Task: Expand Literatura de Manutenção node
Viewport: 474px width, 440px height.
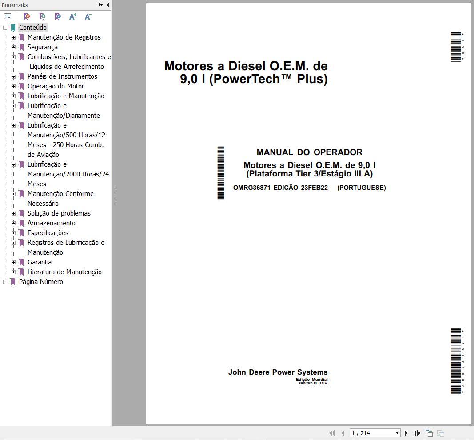Action: point(13,272)
